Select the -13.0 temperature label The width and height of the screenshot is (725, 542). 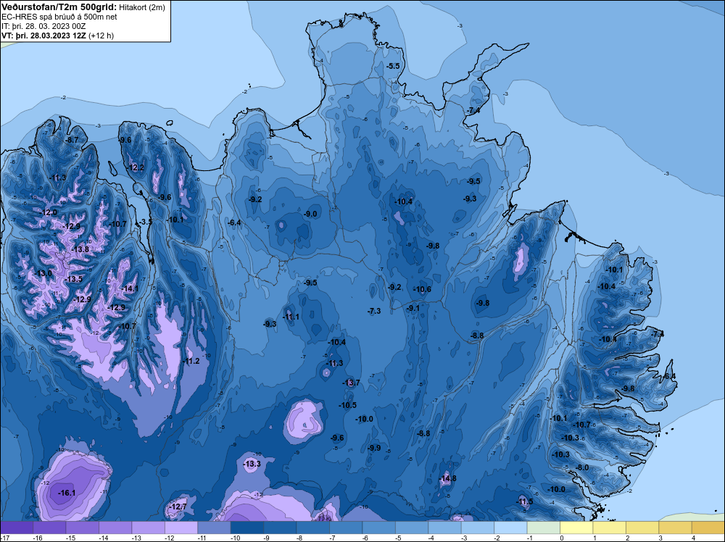coord(44,273)
